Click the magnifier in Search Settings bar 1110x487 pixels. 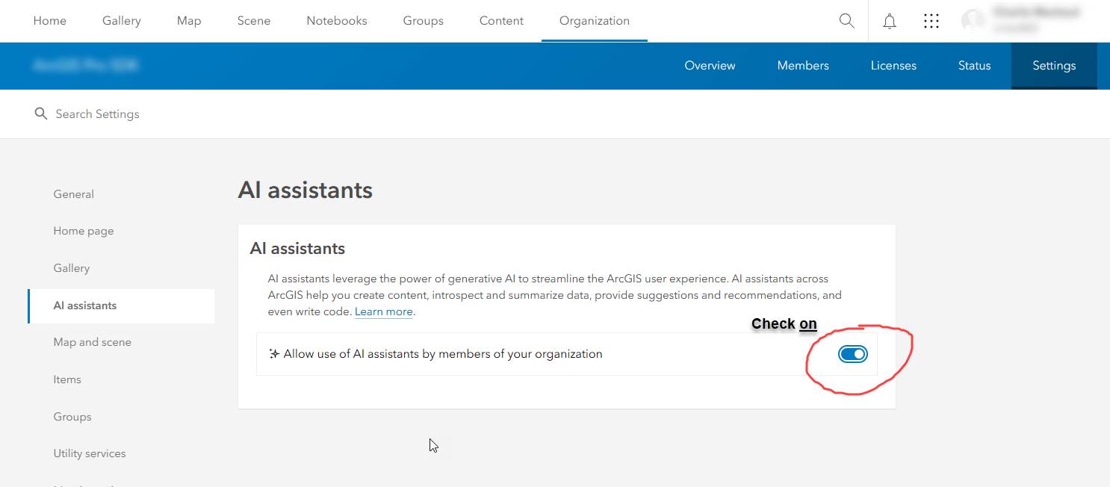[x=41, y=114]
